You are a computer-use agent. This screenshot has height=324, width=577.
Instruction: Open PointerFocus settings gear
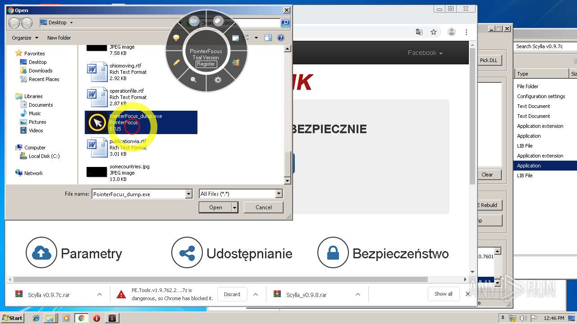click(218, 80)
